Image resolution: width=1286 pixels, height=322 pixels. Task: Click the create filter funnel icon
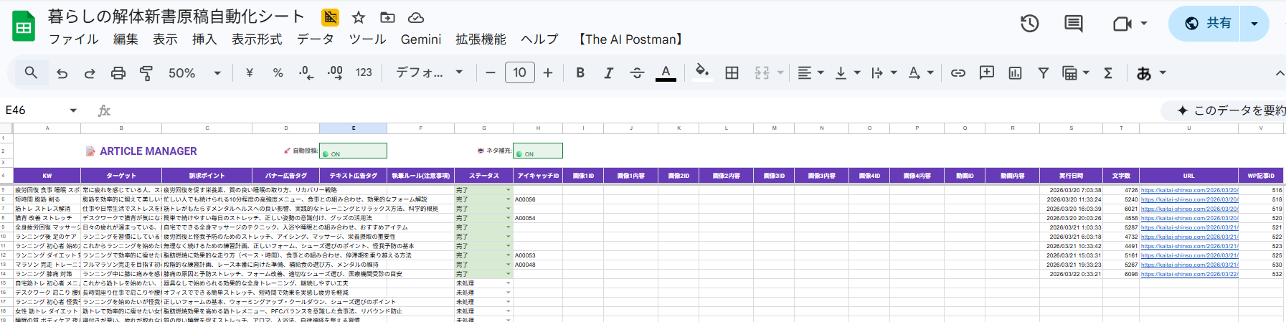[x=1043, y=73]
